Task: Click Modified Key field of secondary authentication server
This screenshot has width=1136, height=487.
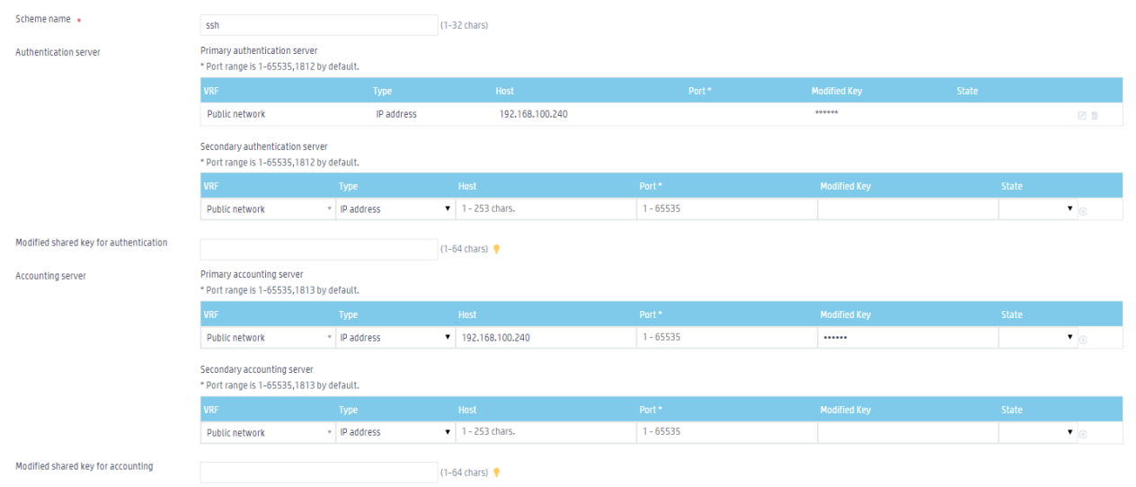Action: click(908, 208)
